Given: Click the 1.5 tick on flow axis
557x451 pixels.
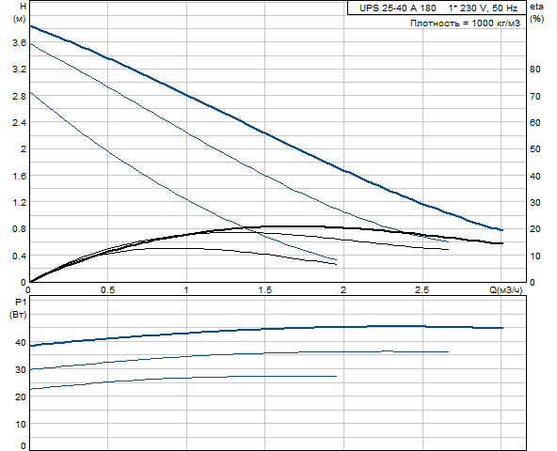Looking at the screenshot, I should tap(264, 290).
